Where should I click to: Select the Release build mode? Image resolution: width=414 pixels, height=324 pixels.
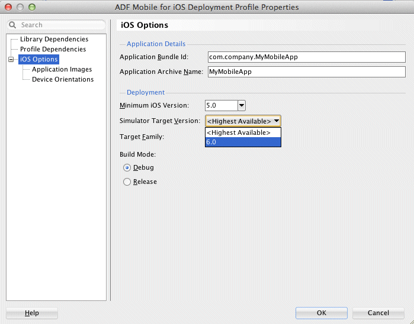click(127, 182)
